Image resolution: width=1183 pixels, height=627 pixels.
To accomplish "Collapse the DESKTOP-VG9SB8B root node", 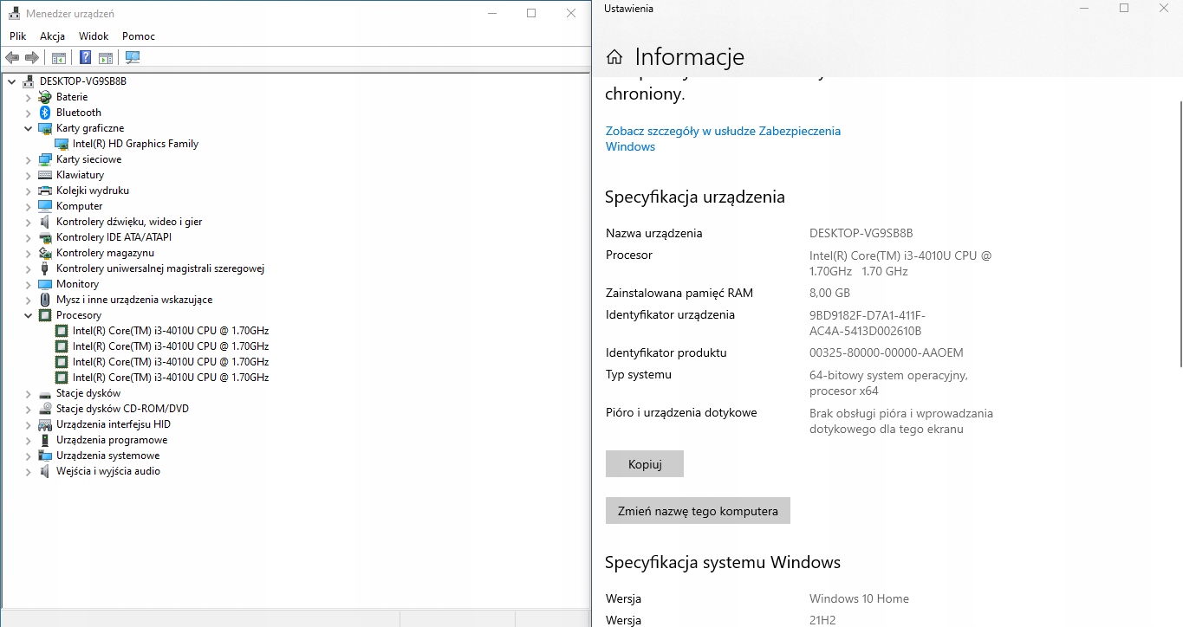I will [x=11, y=81].
